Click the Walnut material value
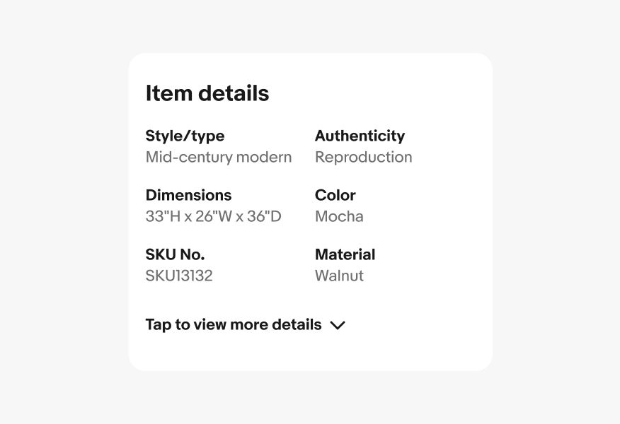 tap(339, 276)
